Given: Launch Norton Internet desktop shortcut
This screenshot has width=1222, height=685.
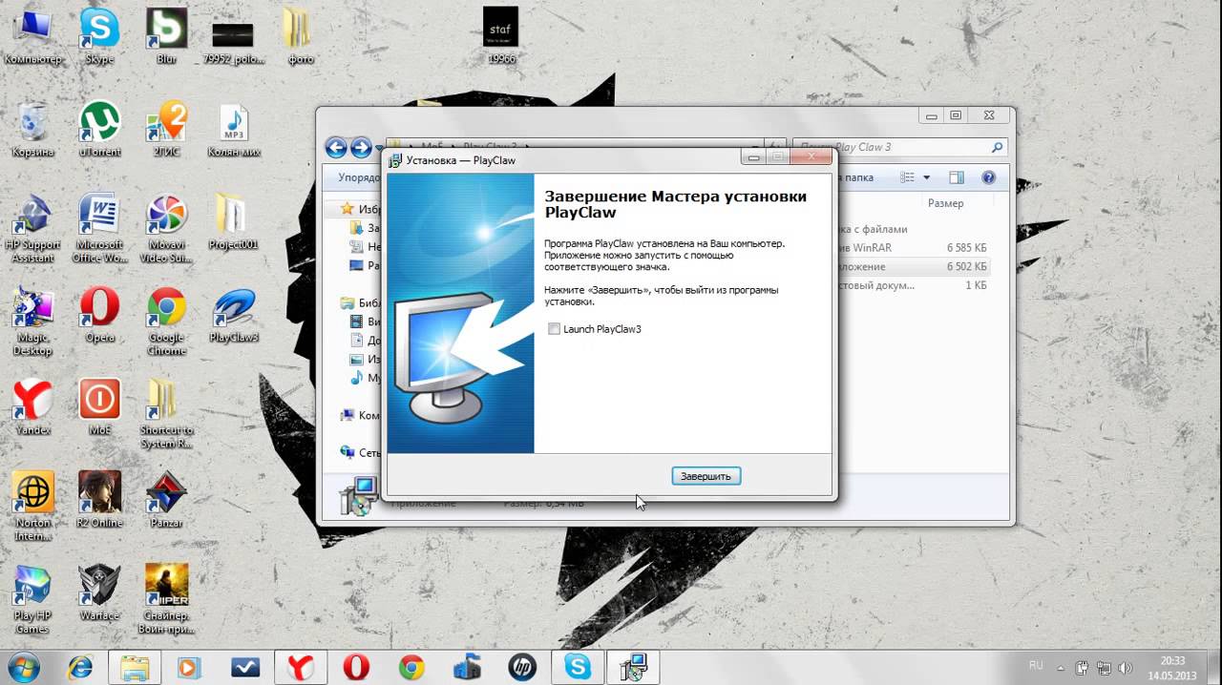Looking at the screenshot, I should (32, 507).
